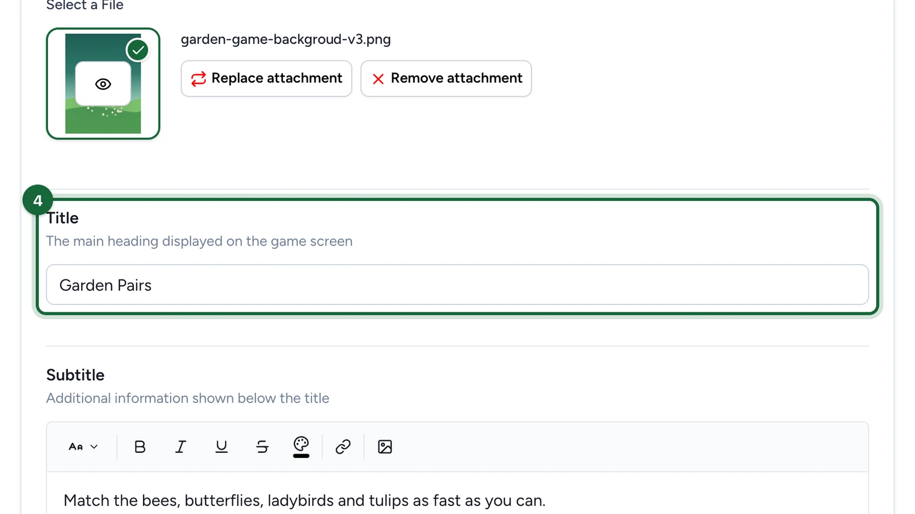
Task: Click Replace attachment button
Action: [266, 78]
